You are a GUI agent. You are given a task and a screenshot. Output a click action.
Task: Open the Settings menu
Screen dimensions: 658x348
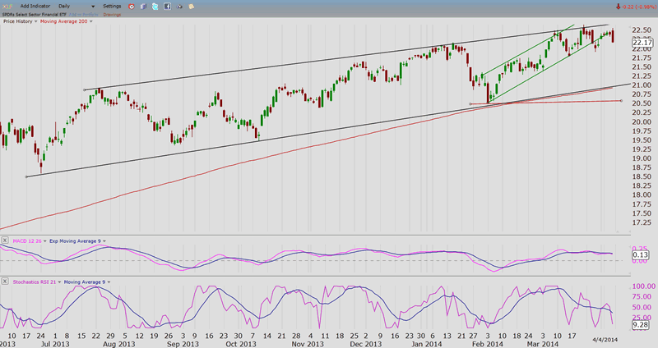coord(112,6)
